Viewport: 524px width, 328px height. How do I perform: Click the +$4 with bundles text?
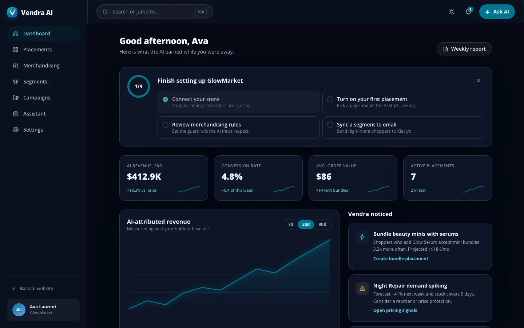click(x=332, y=190)
